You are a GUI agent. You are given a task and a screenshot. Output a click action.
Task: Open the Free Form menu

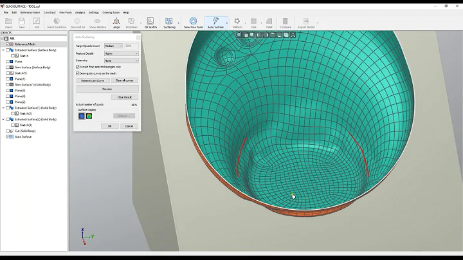(x=66, y=12)
